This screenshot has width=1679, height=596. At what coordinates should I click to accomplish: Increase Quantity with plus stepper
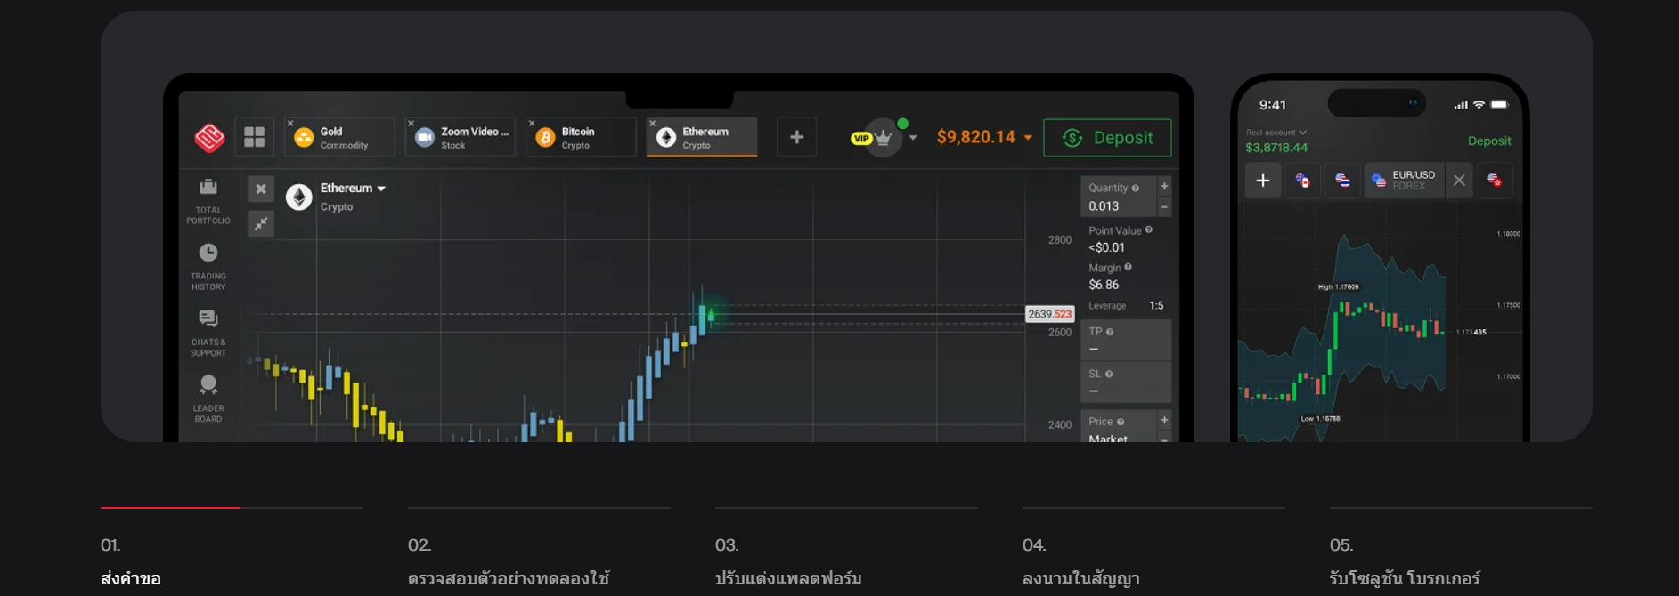1164,187
